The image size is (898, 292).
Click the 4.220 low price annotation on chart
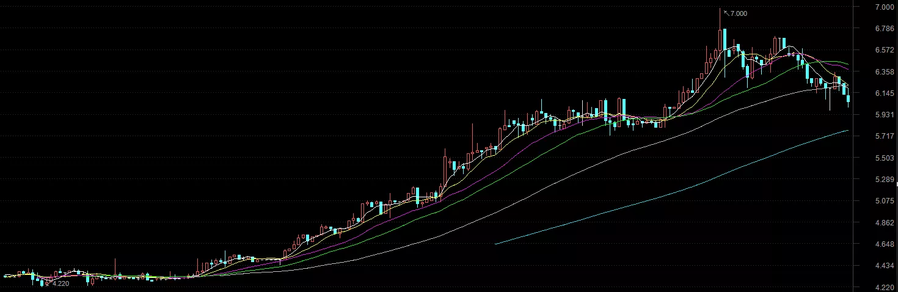(x=60, y=283)
